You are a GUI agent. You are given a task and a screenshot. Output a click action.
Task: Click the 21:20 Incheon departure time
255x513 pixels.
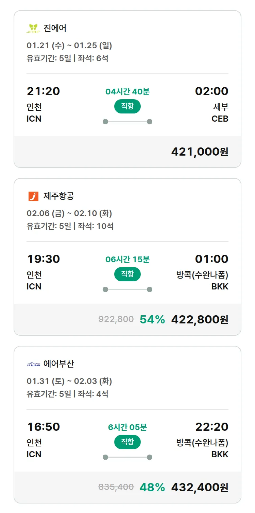(x=43, y=91)
